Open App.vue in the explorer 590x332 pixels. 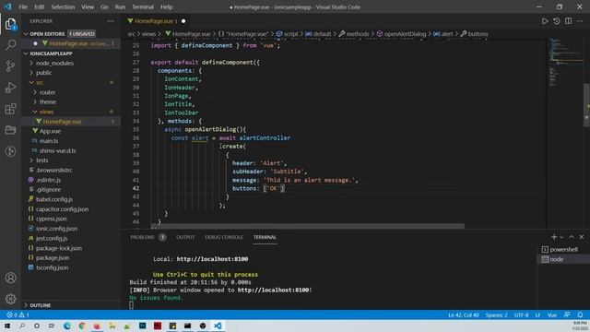coord(50,131)
